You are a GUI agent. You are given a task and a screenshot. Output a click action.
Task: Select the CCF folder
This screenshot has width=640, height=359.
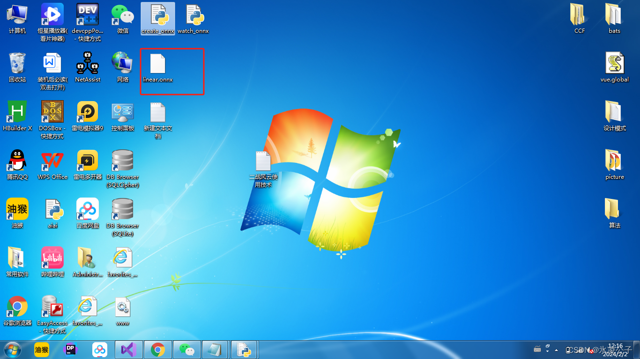[580, 19]
